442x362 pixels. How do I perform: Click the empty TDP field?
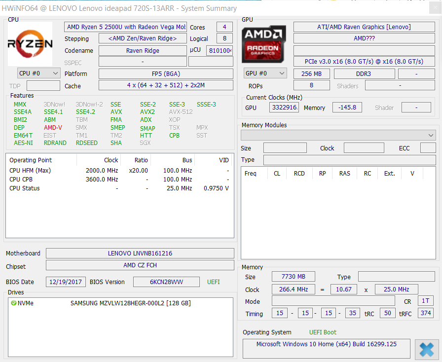click(43, 86)
